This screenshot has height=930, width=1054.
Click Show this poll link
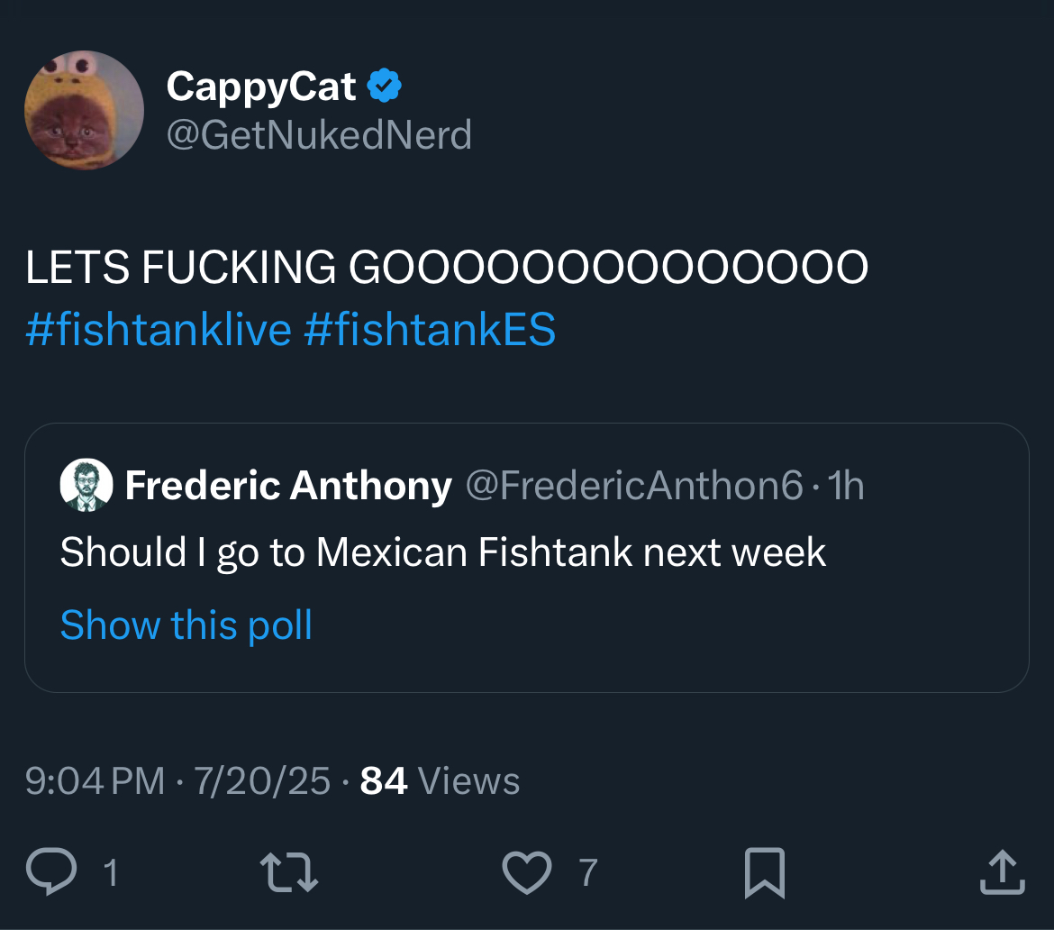click(186, 625)
